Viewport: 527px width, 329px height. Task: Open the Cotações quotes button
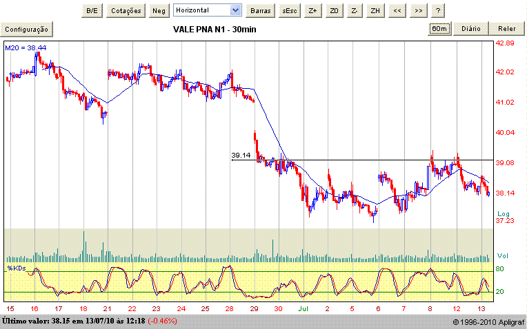[126, 11]
